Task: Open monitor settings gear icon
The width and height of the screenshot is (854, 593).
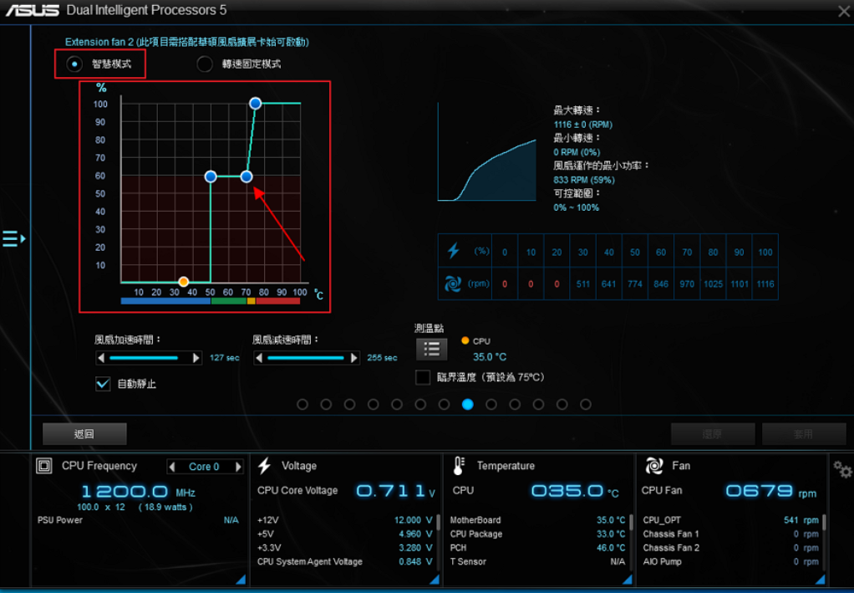Action: 842,469
